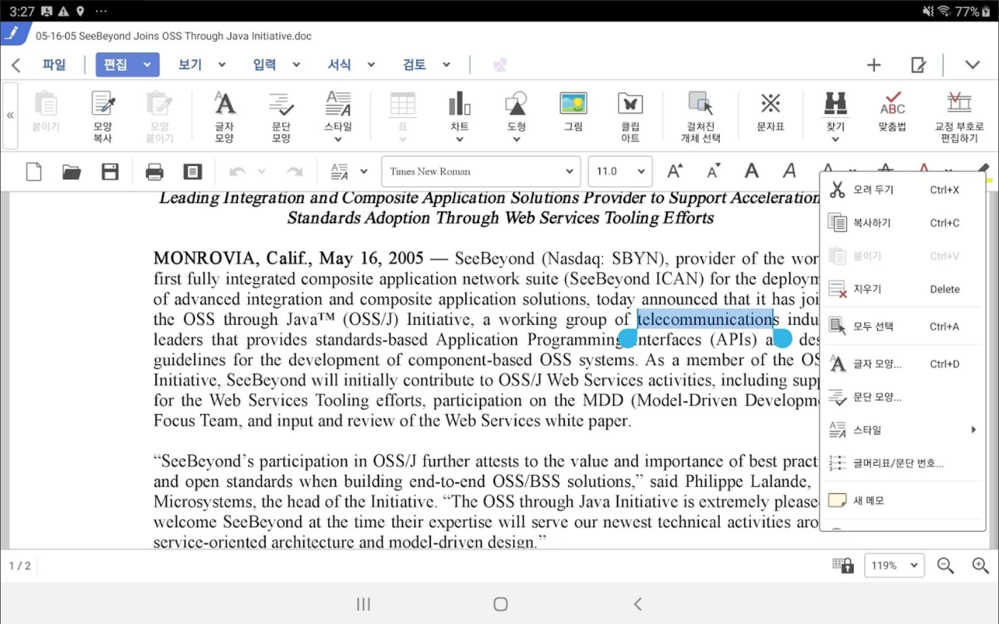Click the plus icon in the menu bar
999x624 pixels.
click(x=874, y=64)
